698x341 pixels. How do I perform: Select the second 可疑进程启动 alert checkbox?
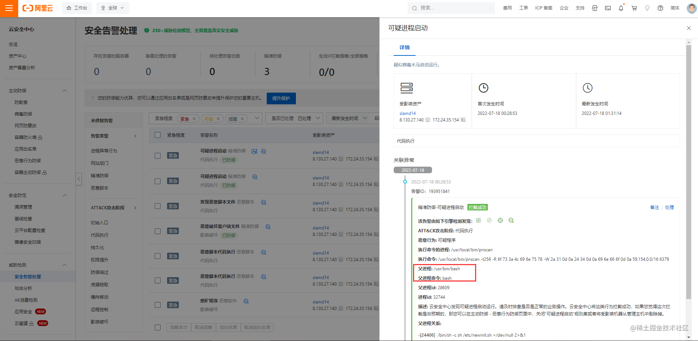point(158,181)
